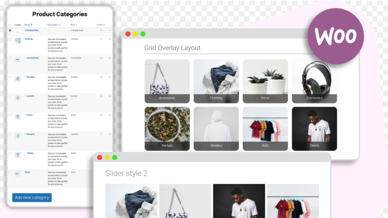Click the folded jeans slide in Slider style 2

point(131,201)
